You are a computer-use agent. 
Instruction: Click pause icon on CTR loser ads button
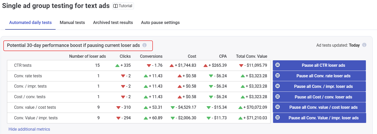pyautogui.click(x=277, y=65)
